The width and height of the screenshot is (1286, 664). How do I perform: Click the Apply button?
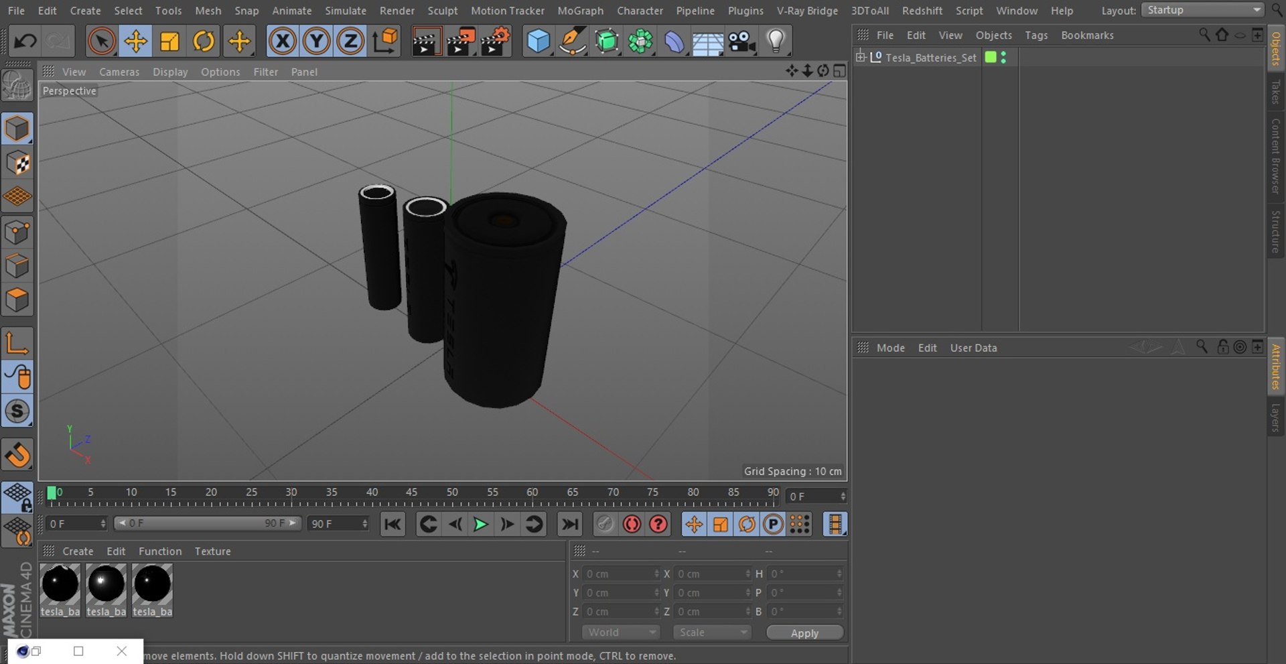[x=804, y=633]
